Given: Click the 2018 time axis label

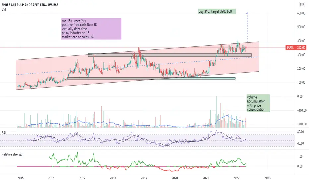Looking at the screenshot, I should tap(113, 178).
